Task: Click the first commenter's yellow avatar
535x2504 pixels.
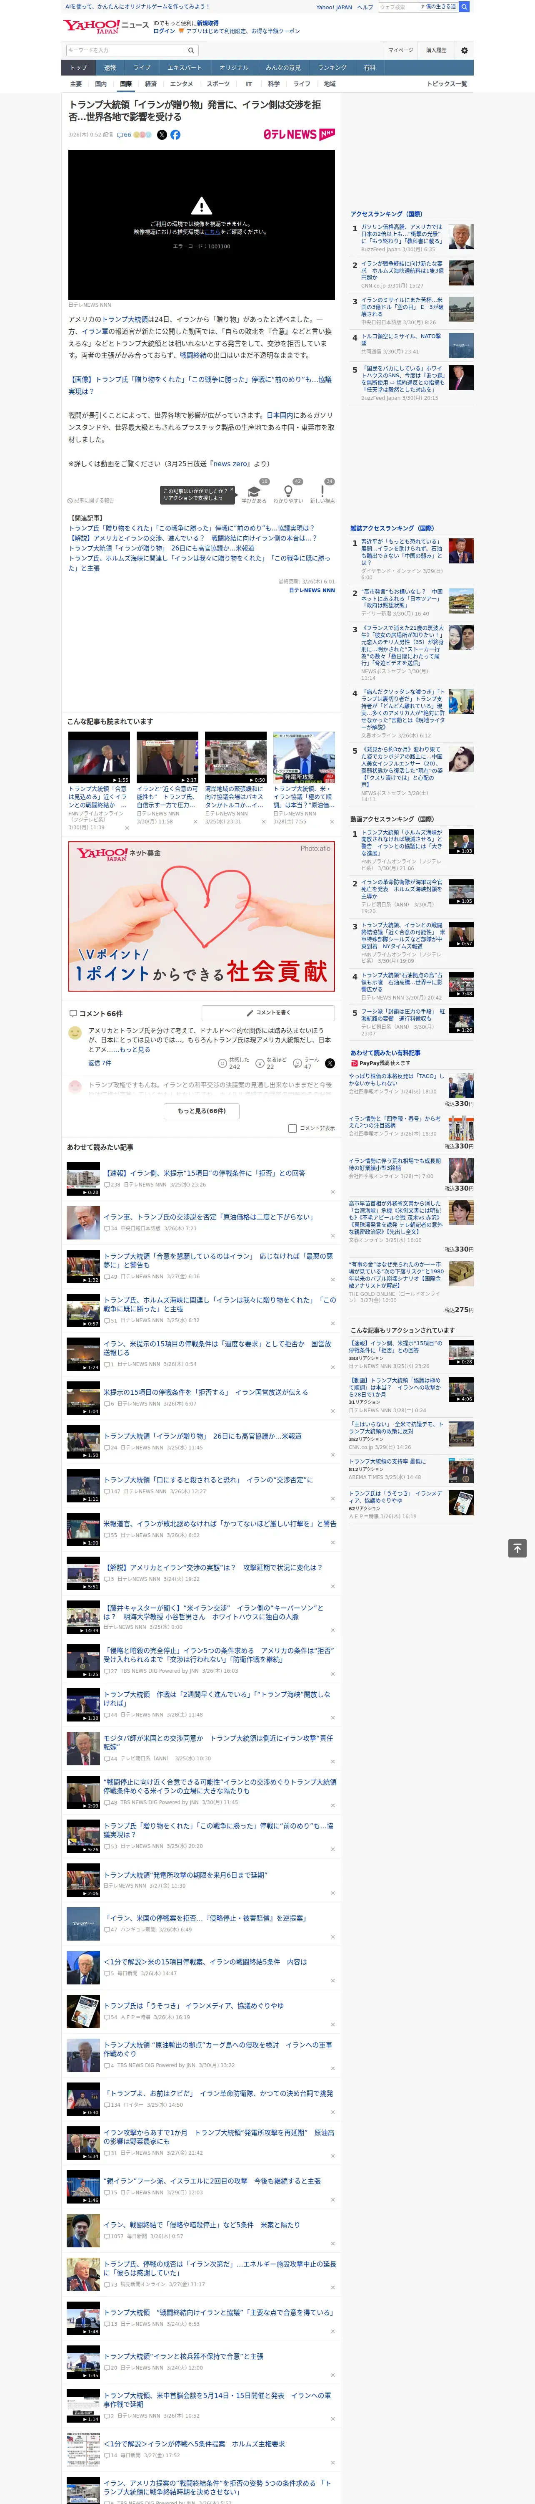Action: (x=75, y=1033)
